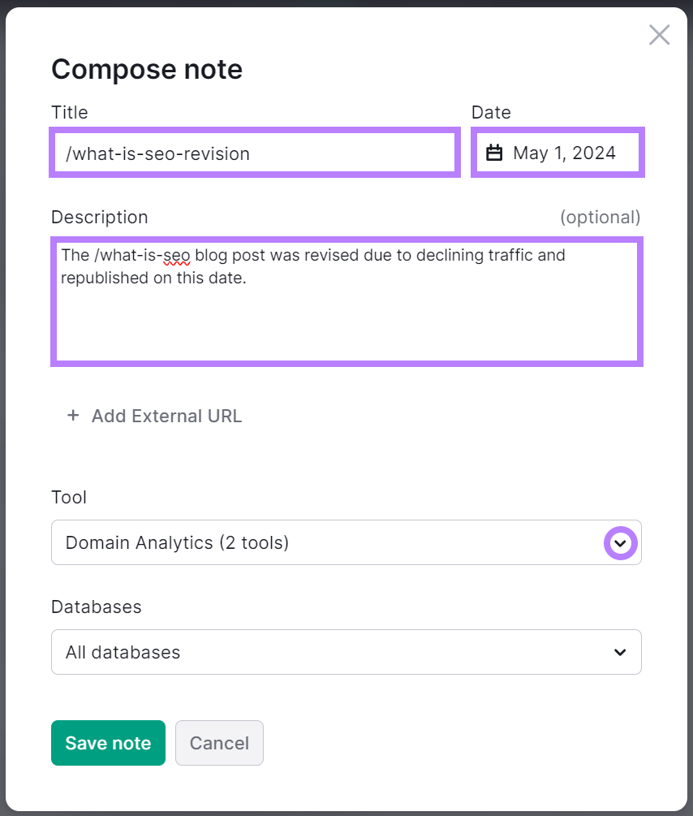Image resolution: width=693 pixels, height=816 pixels.
Task: Click the X to close the Compose note dialog
Action: (659, 35)
